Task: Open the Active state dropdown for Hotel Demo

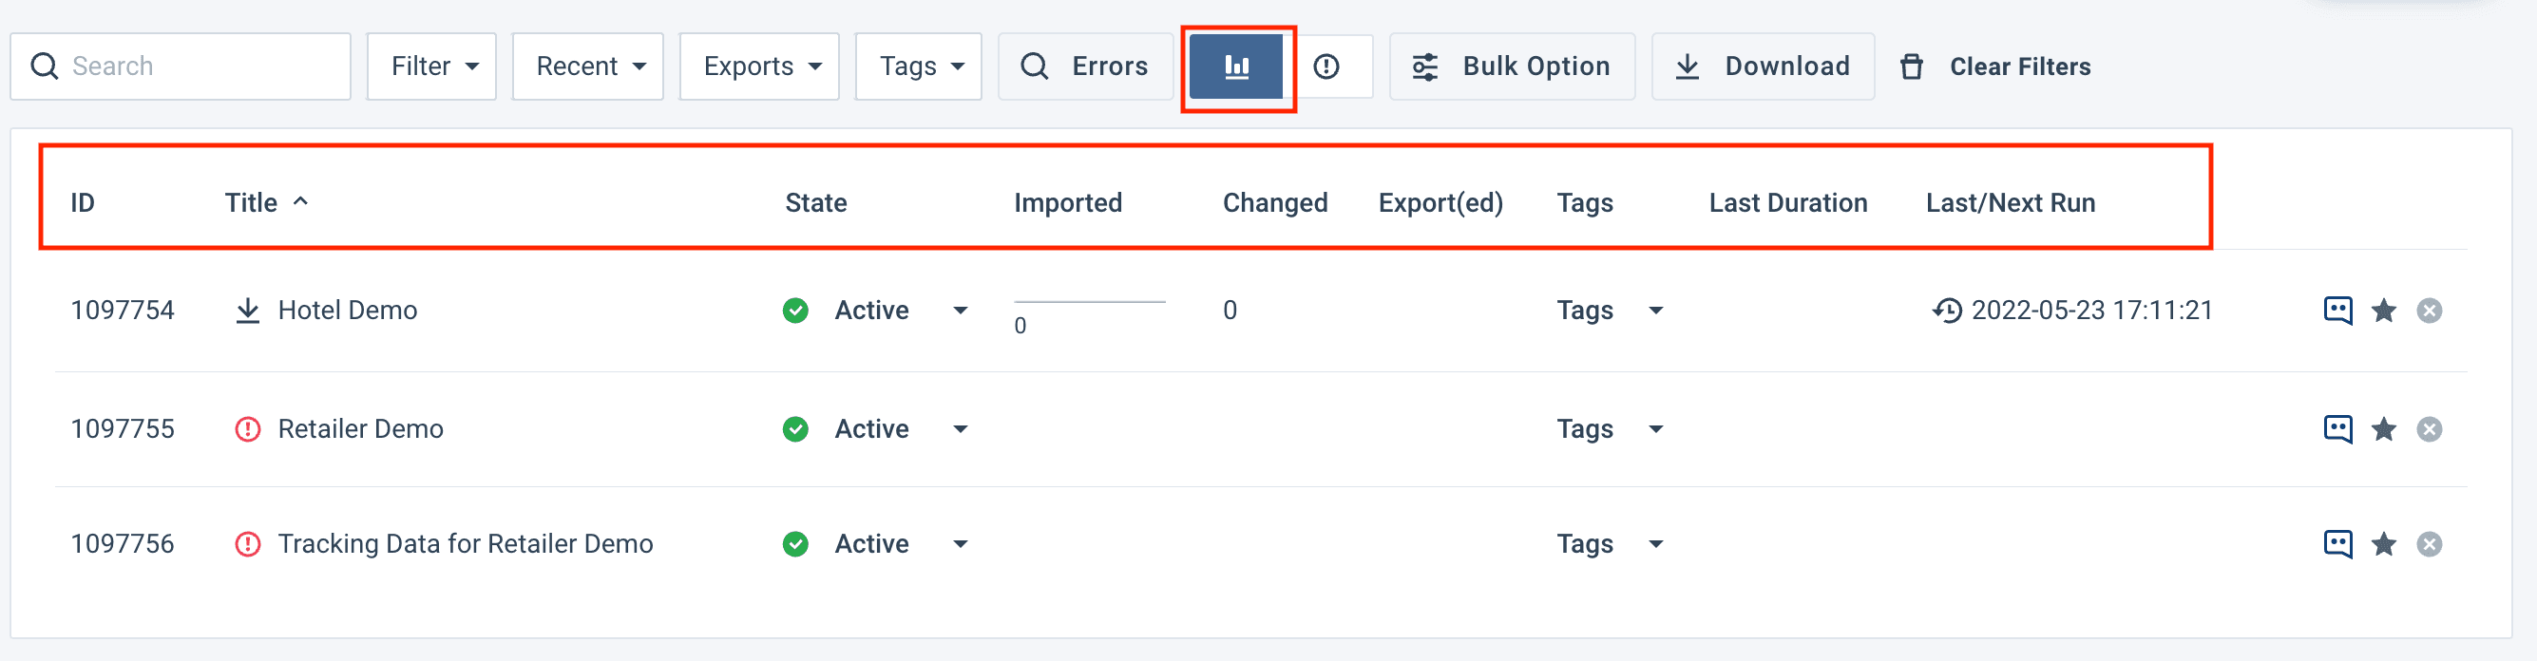Action: [961, 312]
